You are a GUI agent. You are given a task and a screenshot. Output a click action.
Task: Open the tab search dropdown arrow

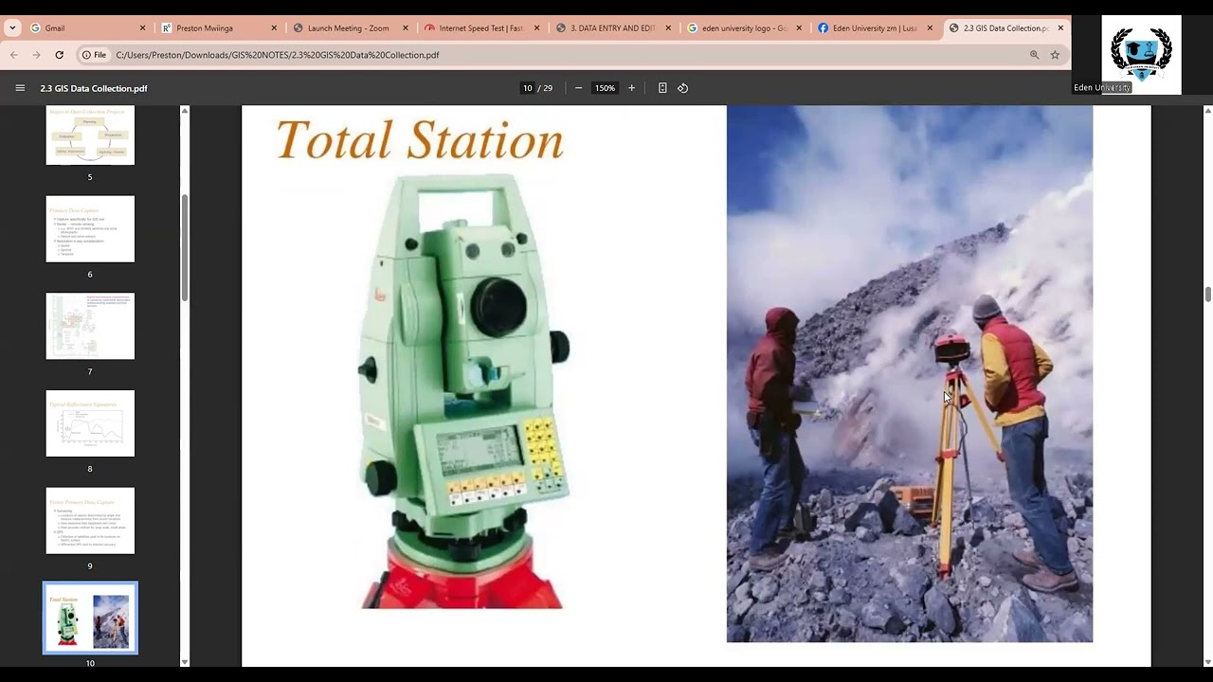(x=12, y=28)
